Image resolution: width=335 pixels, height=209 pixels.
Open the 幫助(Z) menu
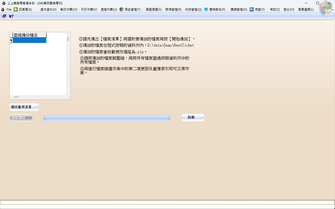[274, 9]
